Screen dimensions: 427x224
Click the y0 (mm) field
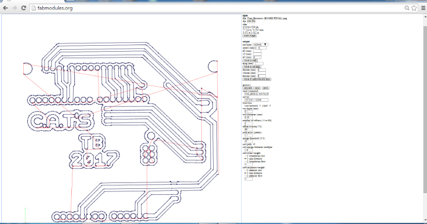click(x=257, y=54)
